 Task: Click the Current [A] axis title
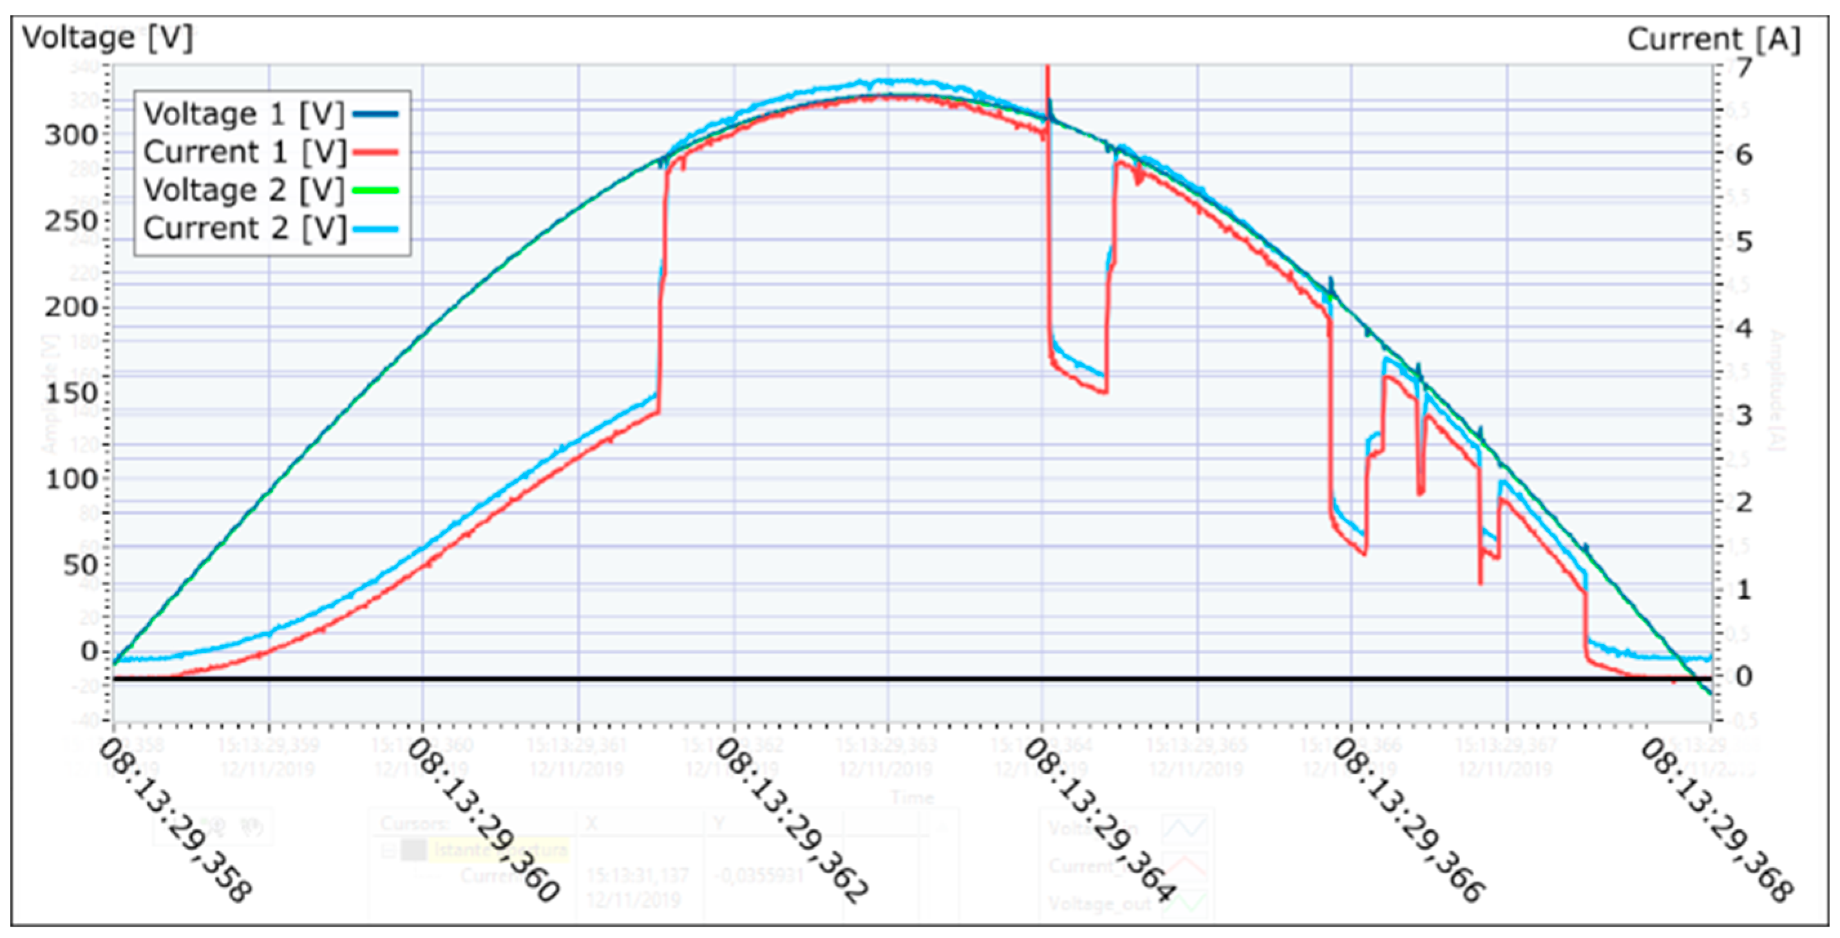pyautogui.click(x=1713, y=39)
